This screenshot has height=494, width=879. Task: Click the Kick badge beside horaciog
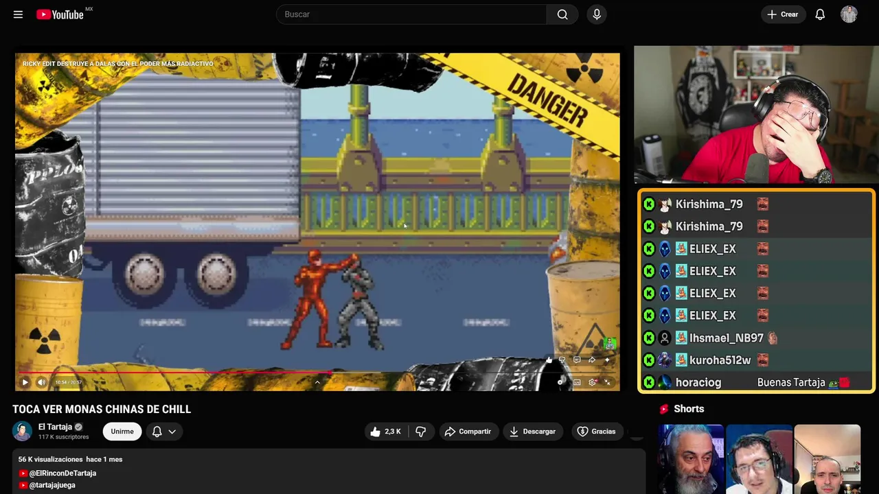pyautogui.click(x=649, y=383)
